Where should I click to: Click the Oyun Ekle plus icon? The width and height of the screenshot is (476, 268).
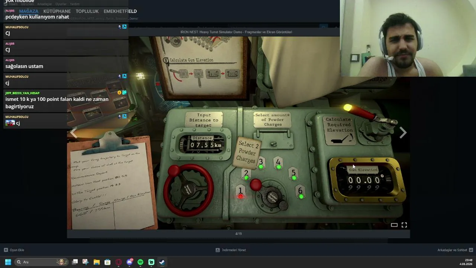6,250
